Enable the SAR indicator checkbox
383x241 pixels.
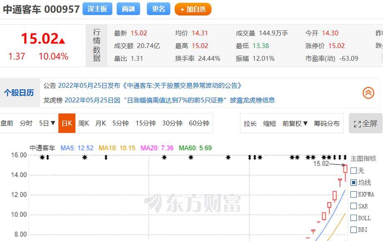(x=353, y=206)
